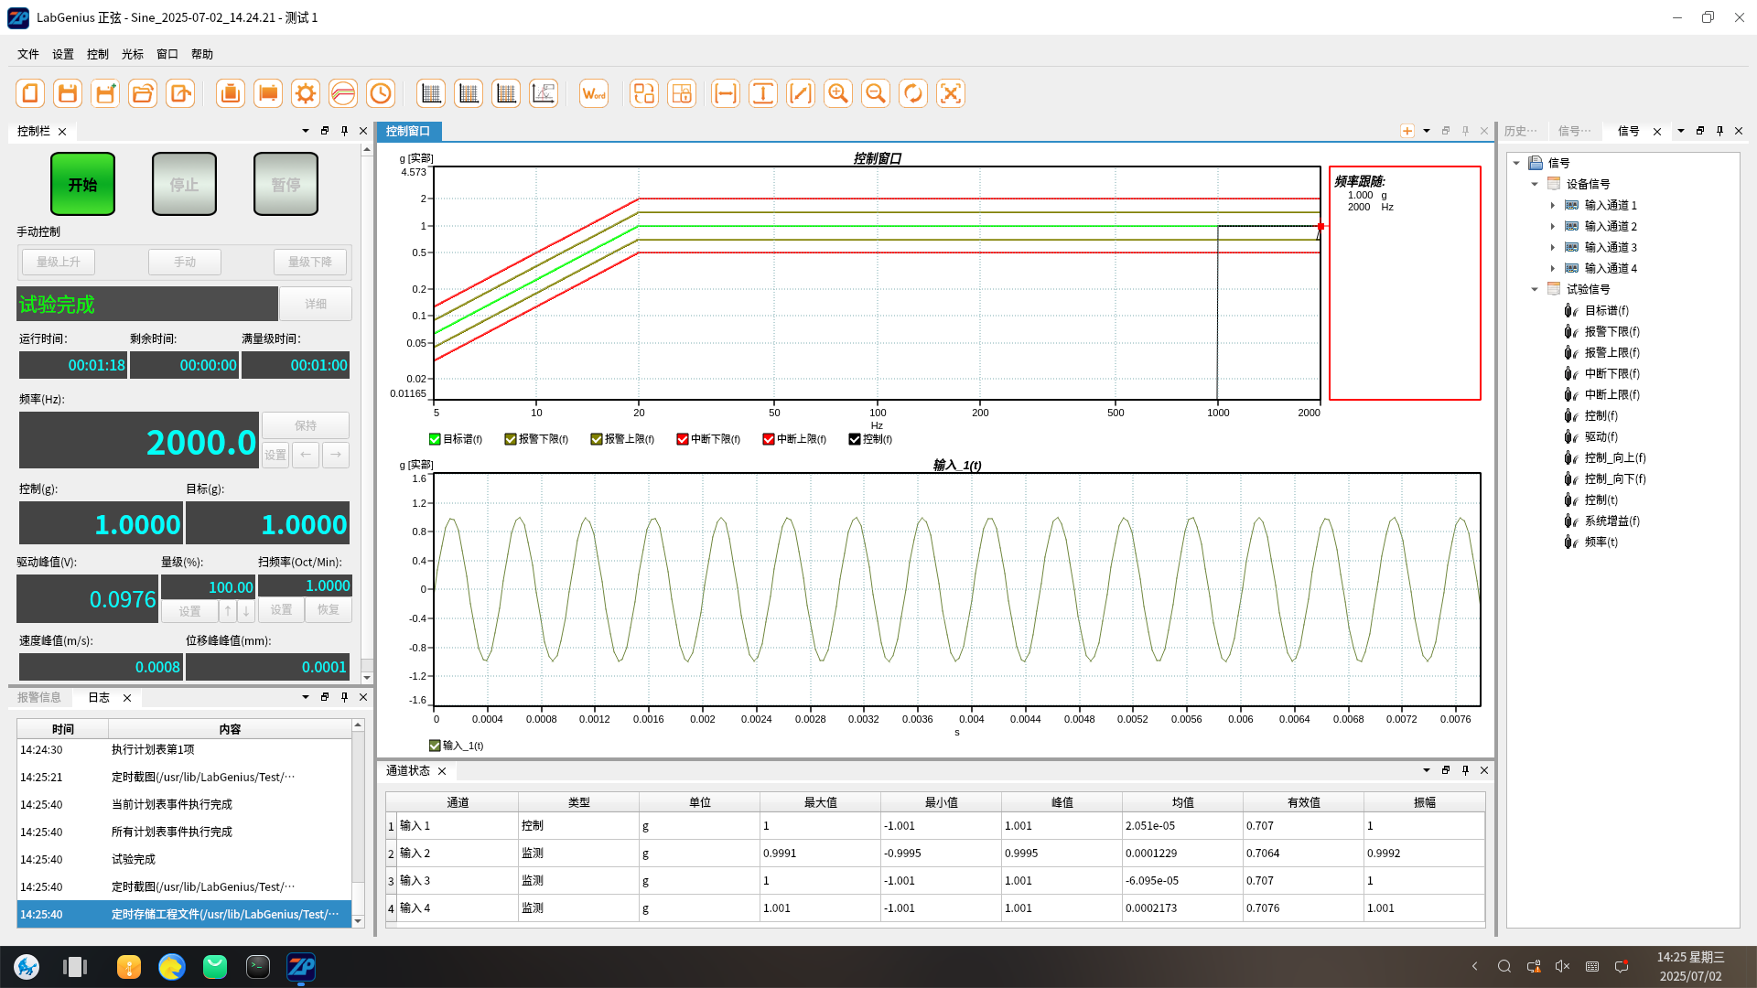Click the refresh rotate toolbar icon
This screenshot has width=1757, height=988.
click(913, 93)
